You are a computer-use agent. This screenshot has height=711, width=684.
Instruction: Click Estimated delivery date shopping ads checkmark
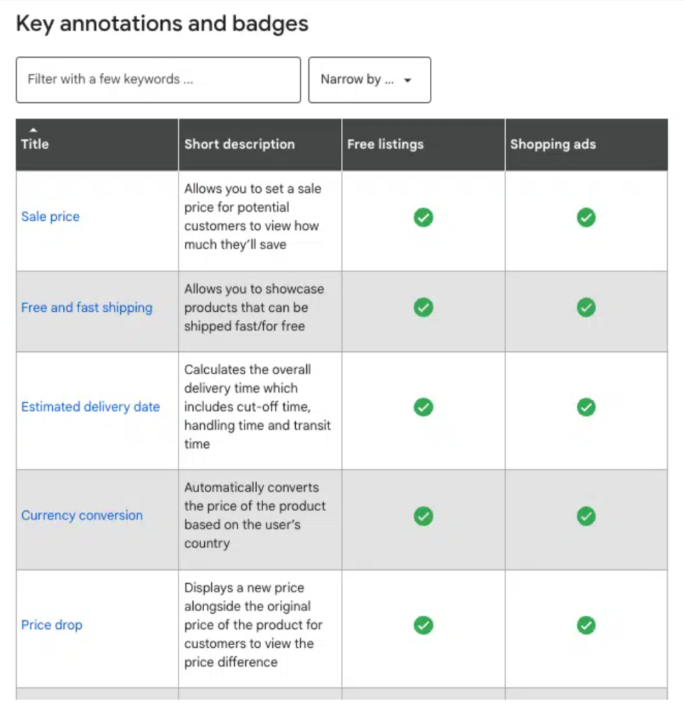click(x=586, y=407)
